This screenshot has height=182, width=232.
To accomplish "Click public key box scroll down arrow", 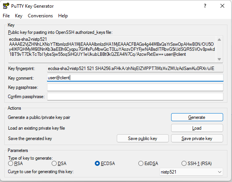I will click(219, 59).
